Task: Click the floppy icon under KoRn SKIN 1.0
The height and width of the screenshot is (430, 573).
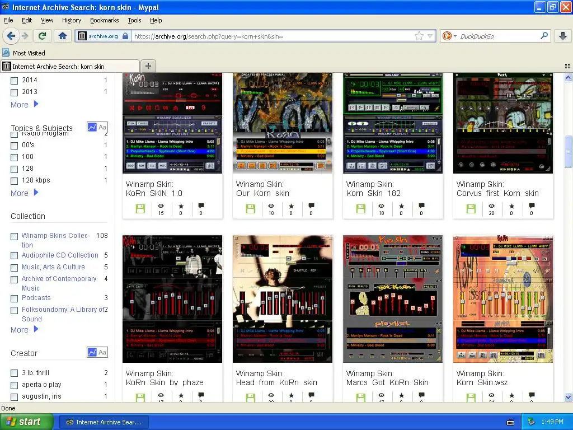Action: (140, 209)
